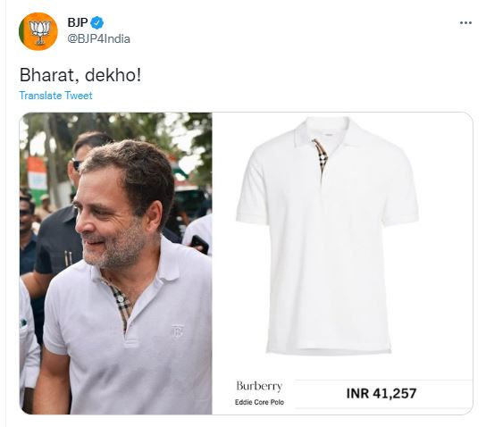Open the BJP lotus profile avatar
Viewport: 486px width, 427px height.
click(38, 31)
